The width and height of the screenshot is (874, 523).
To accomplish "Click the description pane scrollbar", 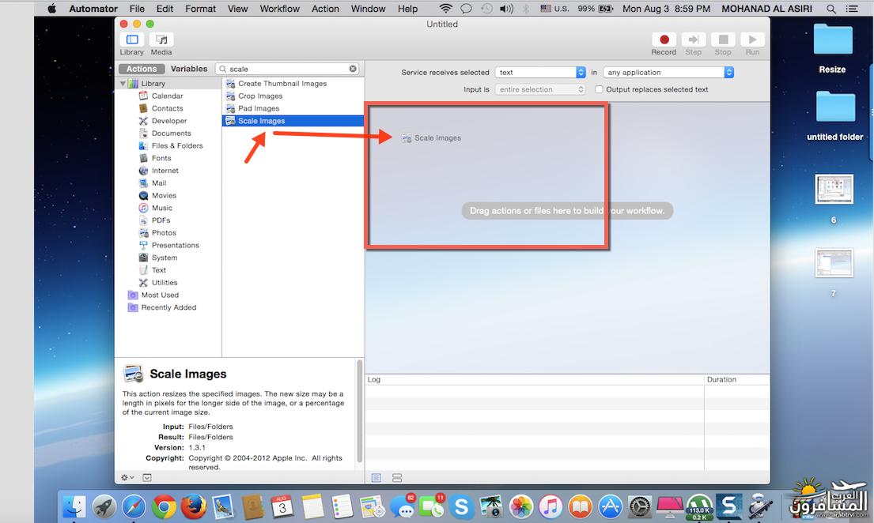I will tap(360, 411).
